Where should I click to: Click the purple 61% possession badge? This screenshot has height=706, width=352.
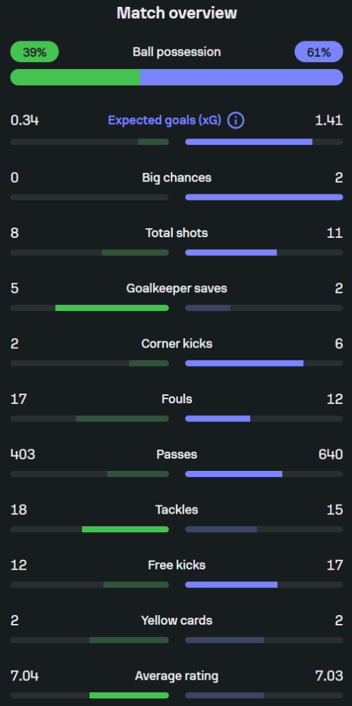pyautogui.click(x=319, y=52)
